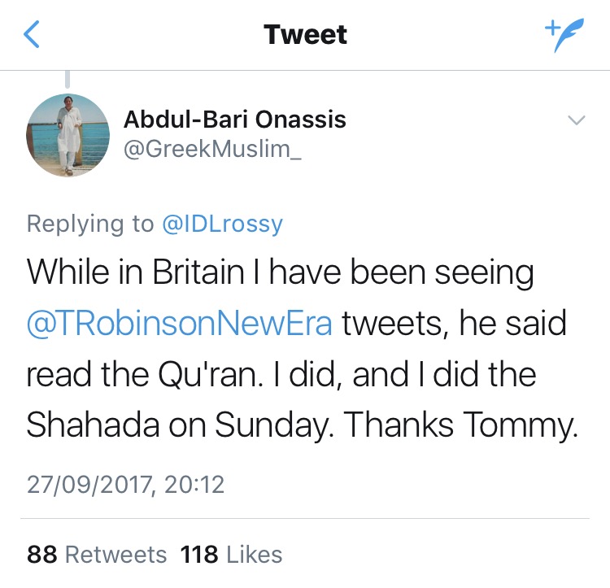
Task: Tap the Tweet header title
Action: 305,35
